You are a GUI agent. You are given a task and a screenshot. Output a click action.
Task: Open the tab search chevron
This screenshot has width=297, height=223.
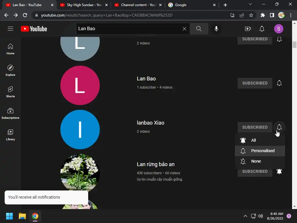[250, 4]
